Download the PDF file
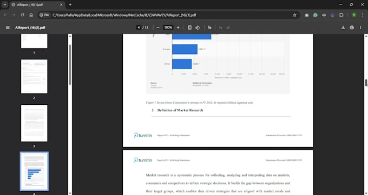The height and width of the screenshot is (195, 368). 343,28
